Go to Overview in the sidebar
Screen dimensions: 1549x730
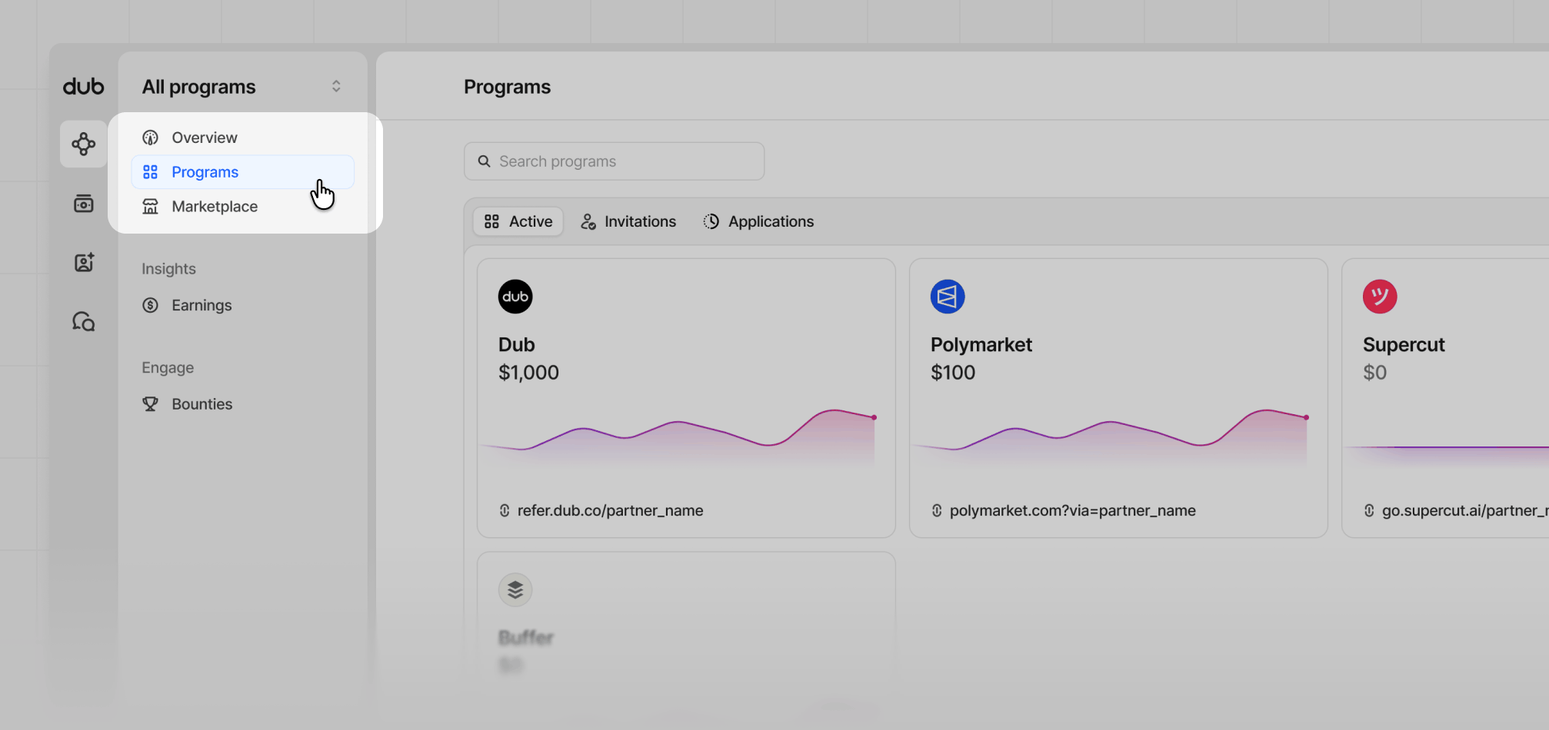pos(243,138)
